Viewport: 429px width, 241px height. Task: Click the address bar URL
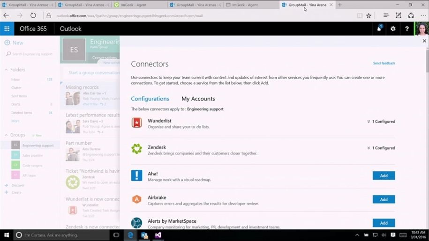129,16
